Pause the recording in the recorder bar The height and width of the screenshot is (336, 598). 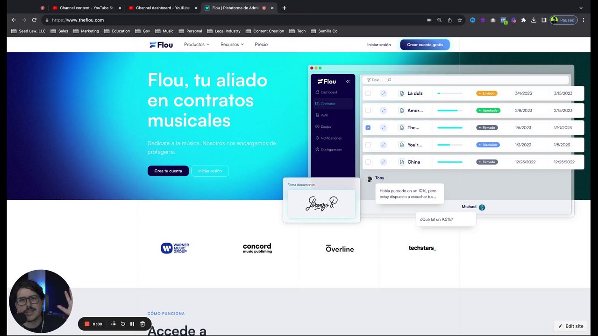pos(132,324)
